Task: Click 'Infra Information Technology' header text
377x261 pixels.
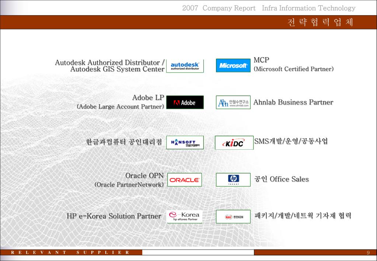Action: 309,8
